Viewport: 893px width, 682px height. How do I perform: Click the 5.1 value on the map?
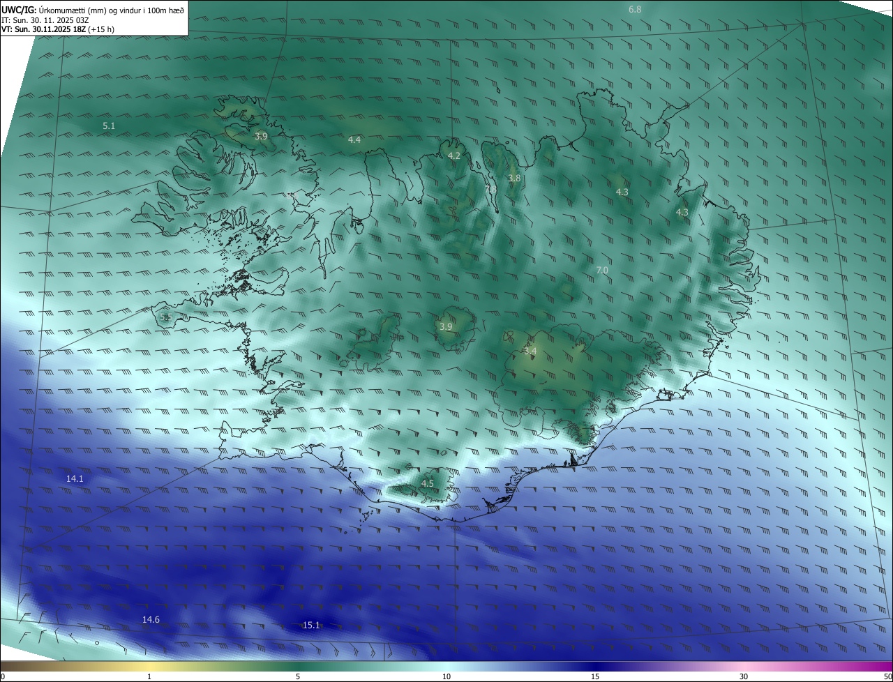[x=109, y=126]
